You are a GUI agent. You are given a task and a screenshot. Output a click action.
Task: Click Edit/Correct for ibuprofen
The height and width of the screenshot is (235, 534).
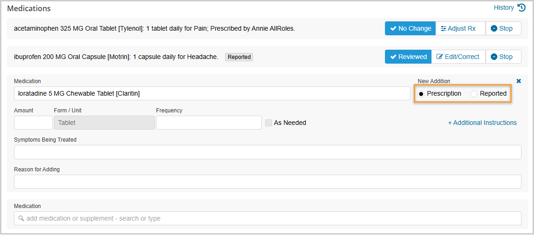tap(458, 57)
